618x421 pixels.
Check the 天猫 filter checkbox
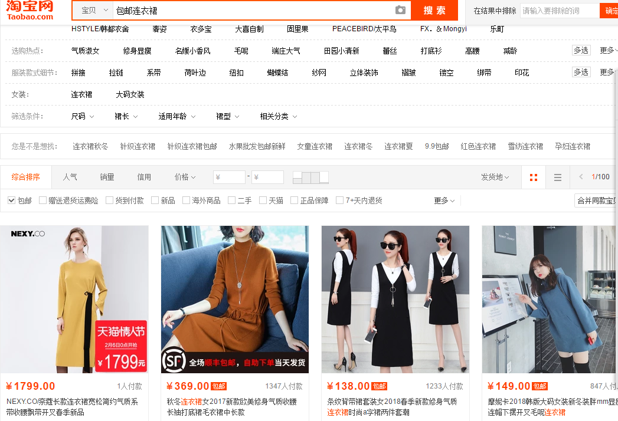coord(263,200)
